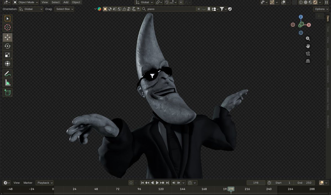
Task: Choose the Measure tool
Action: (x=7, y=83)
